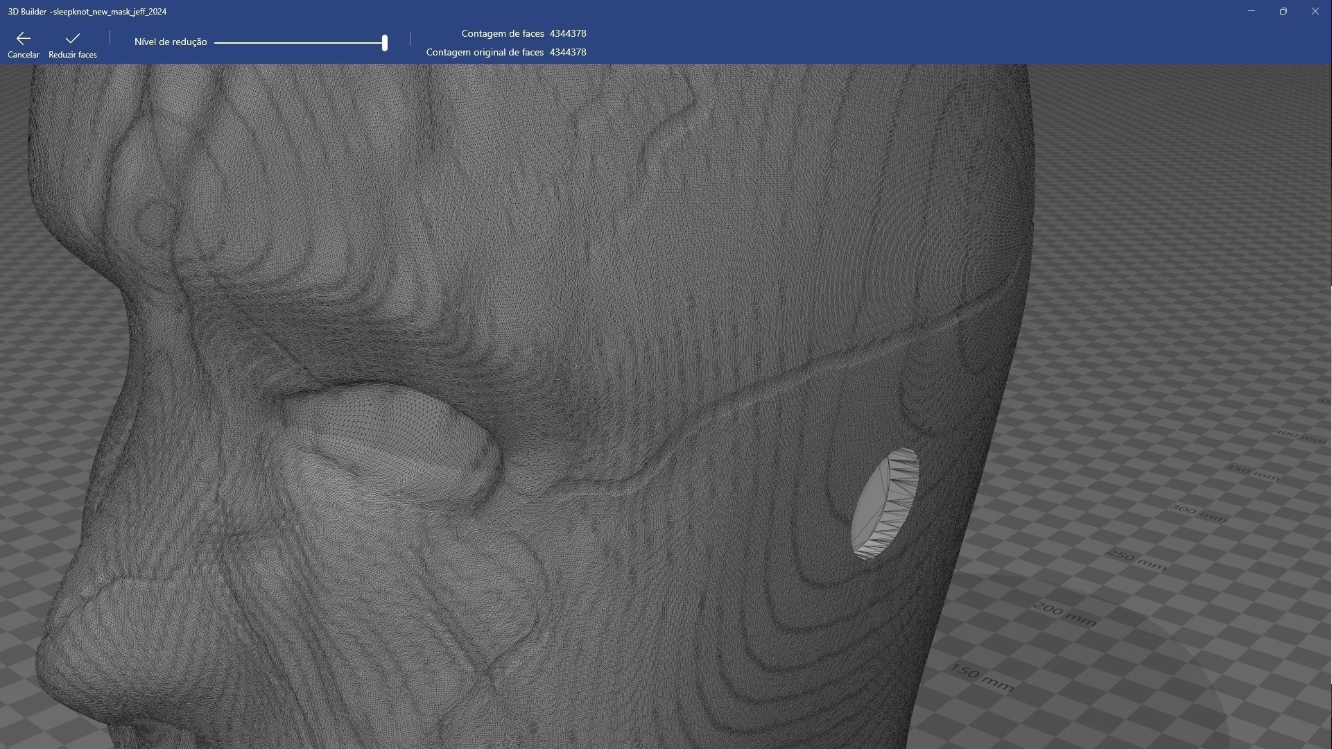
Task: Click the left end of the reduction slider track
Action: 217,42
